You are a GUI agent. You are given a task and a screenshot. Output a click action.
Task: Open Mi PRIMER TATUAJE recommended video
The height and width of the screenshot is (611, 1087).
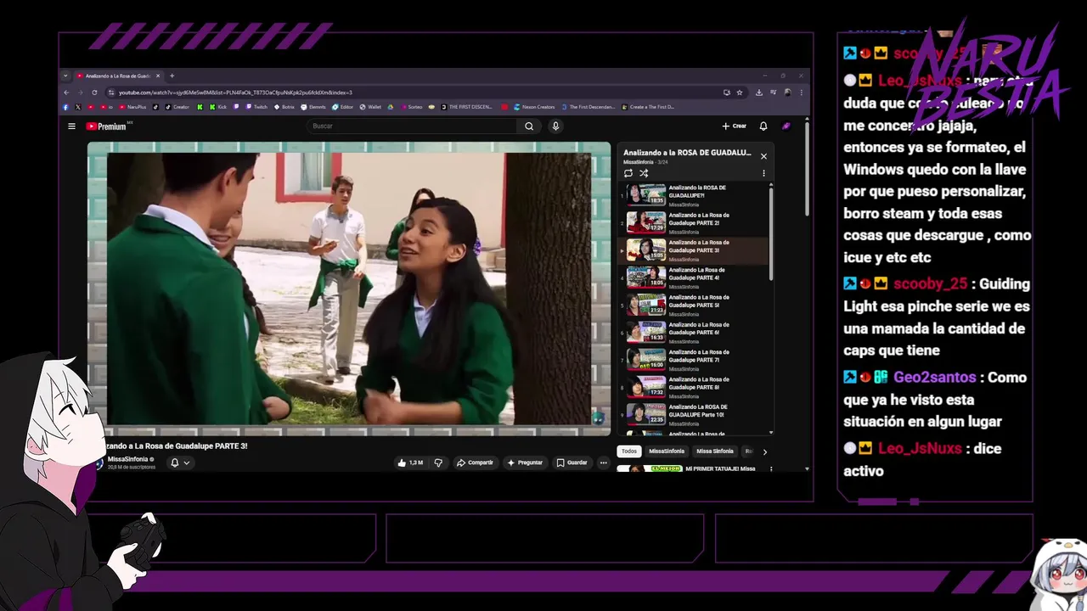[x=720, y=468]
